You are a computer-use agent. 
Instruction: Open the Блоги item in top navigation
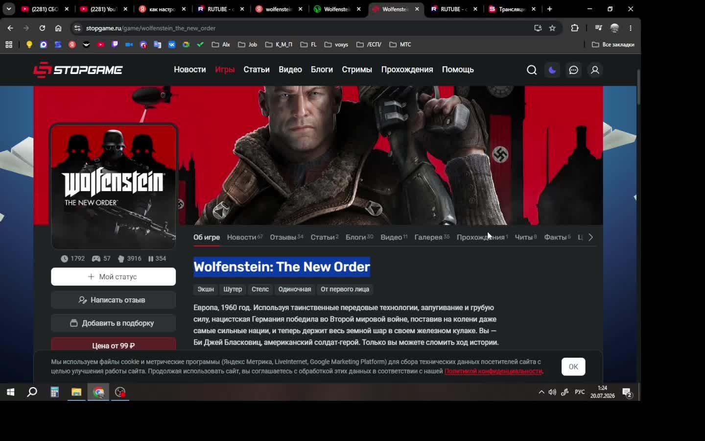click(x=322, y=70)
